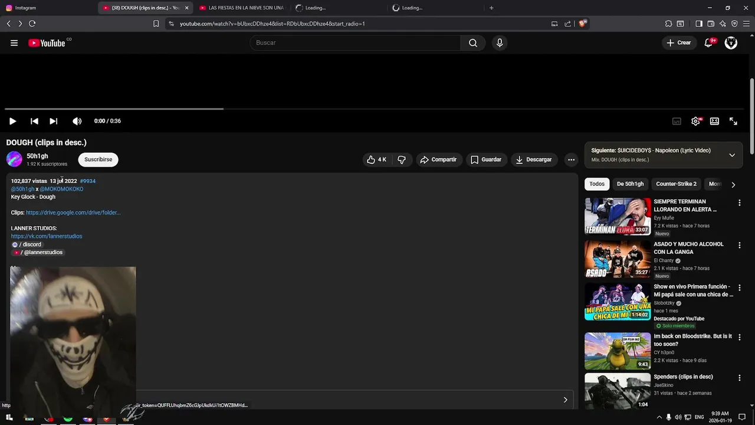Visit vk.com/lannerstudios link
Image resolution: width=755 pixels, height=425 pixels.
[x=47, y=236]
